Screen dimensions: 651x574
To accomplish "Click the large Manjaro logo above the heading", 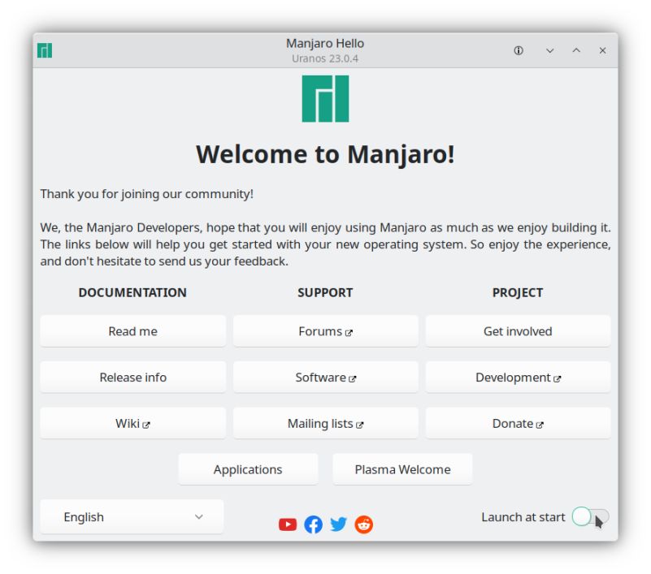I will click(325, 99).
